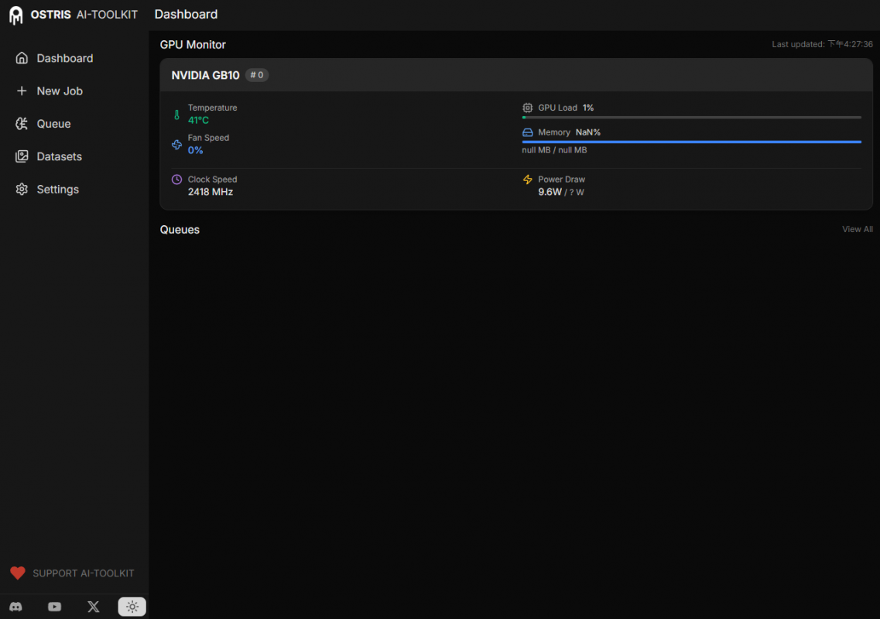Click the Fan Speed fan icon
This screenshot has height=619, width=880.
[176, 145]
